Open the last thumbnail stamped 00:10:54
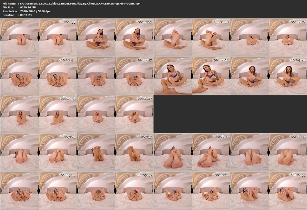The image size is (307, 210). coord(268,191)
